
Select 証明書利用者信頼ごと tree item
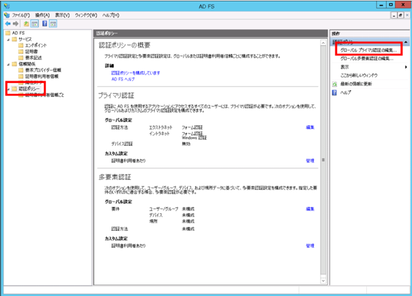pyautogui.click(x=44, y=95)
